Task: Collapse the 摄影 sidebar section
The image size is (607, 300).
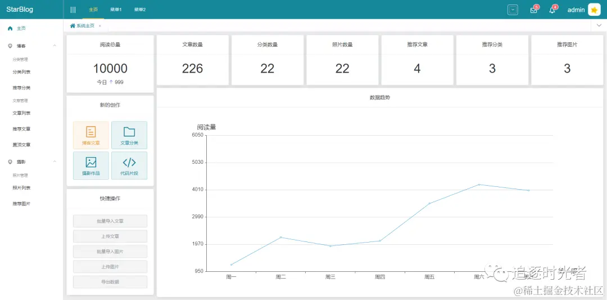Action: [x=55, y=162]
